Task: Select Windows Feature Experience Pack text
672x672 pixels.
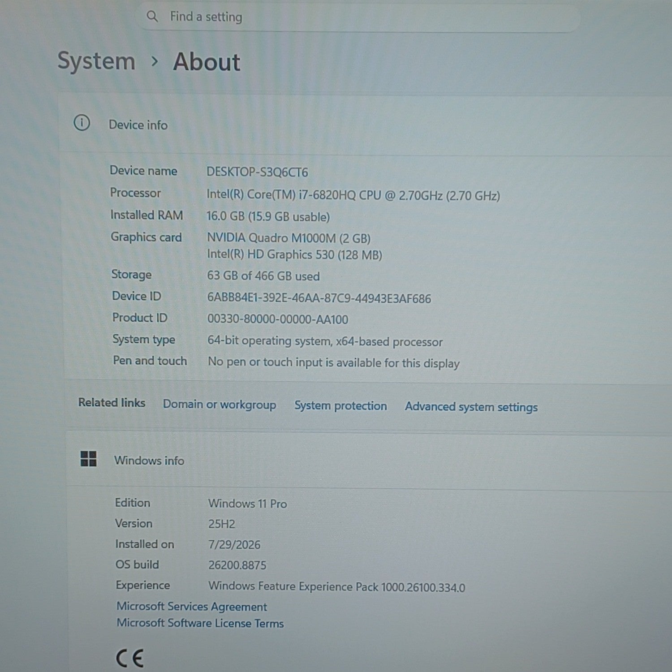Action: pos(337,587)
